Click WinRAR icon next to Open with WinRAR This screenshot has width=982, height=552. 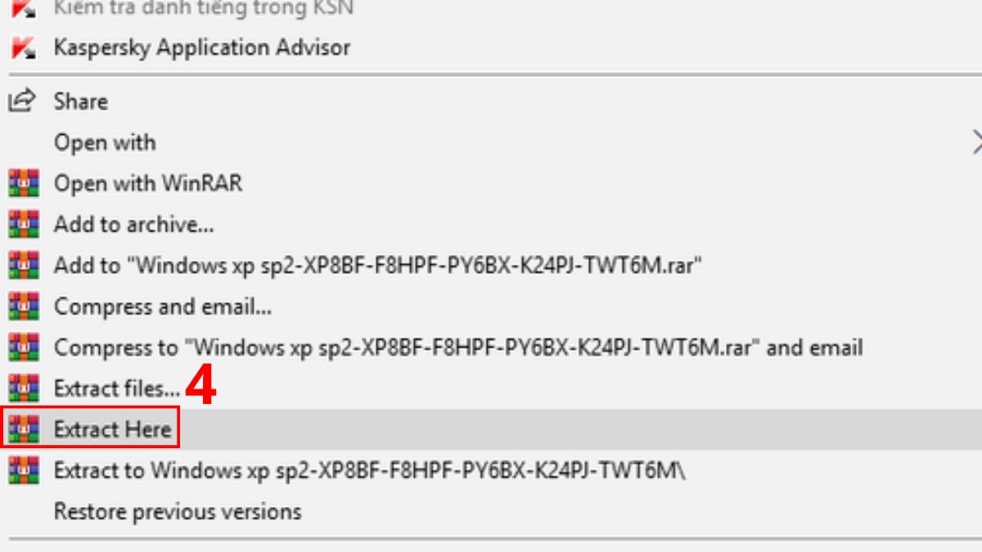click(24, 183)
